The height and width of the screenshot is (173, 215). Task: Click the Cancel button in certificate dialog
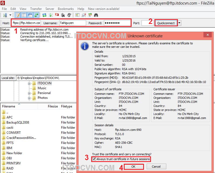(x=156, y=167)
